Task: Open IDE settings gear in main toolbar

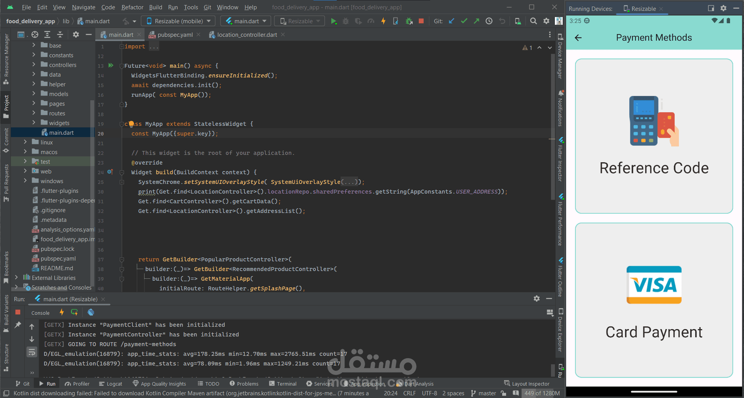Action: click(546, 21)
